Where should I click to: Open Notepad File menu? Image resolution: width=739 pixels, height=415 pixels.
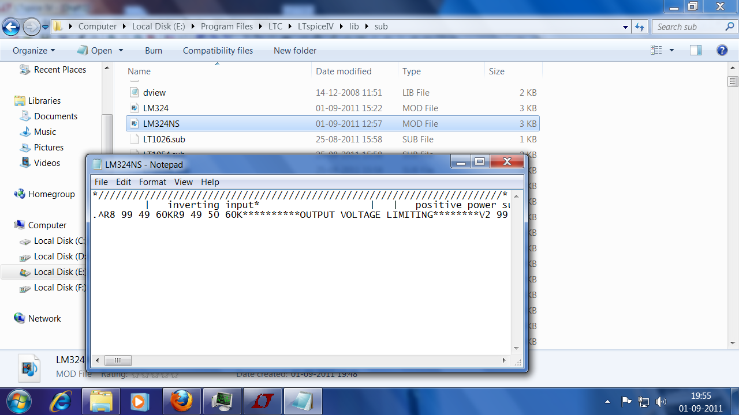(x=101, y=182)
